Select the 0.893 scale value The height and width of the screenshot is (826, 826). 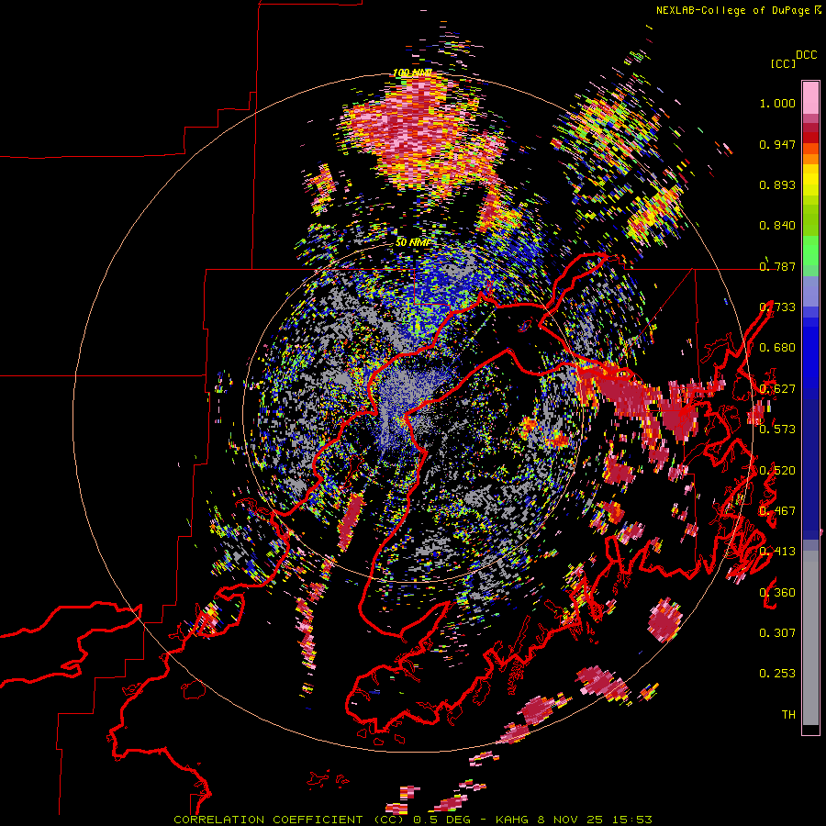pos(777,184)
